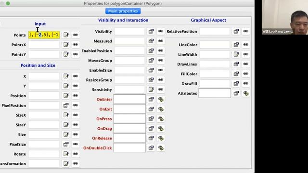Open the PixelSize chooser icon

(65, 144)
